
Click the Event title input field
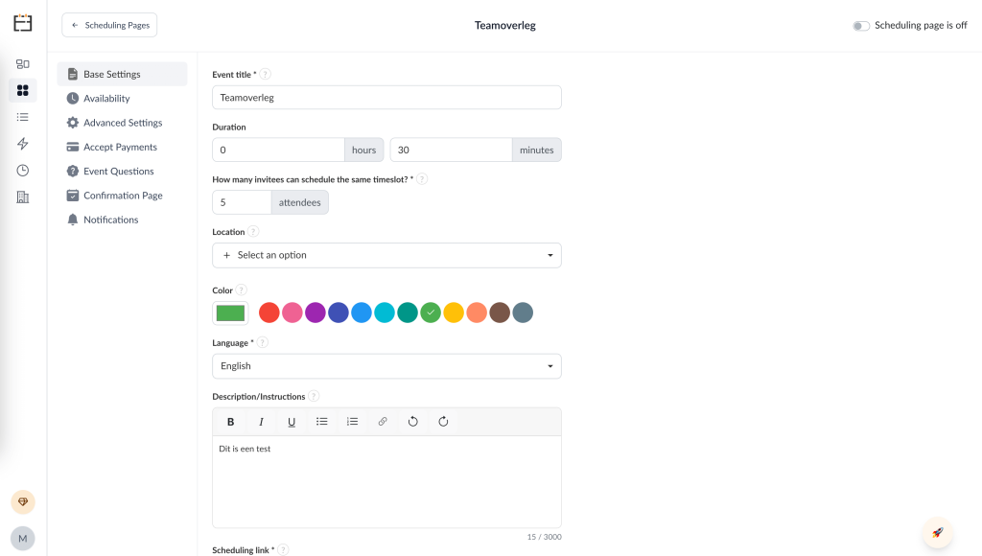(386, 97)
